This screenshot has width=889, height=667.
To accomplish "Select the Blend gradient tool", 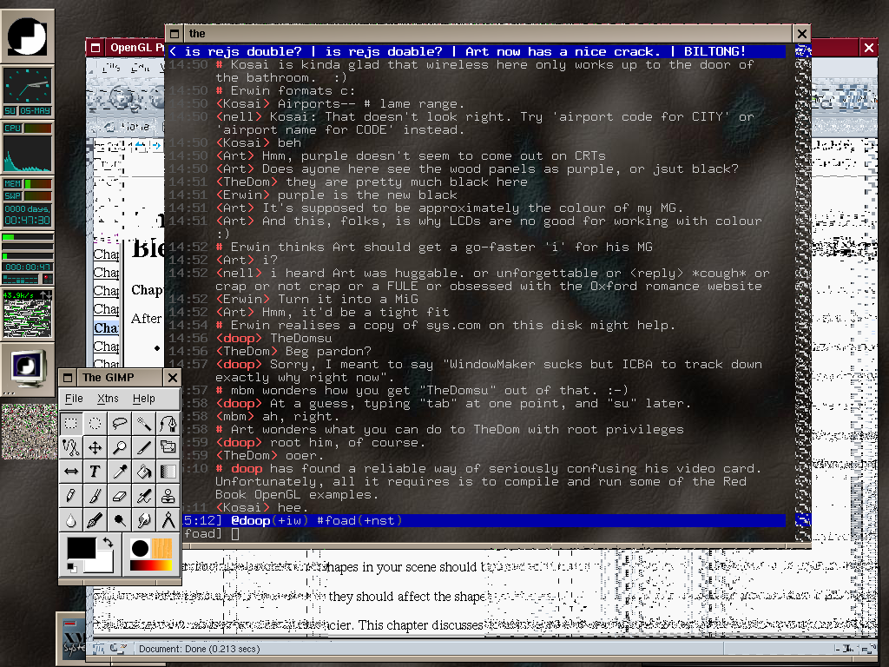I will (168, 472).
